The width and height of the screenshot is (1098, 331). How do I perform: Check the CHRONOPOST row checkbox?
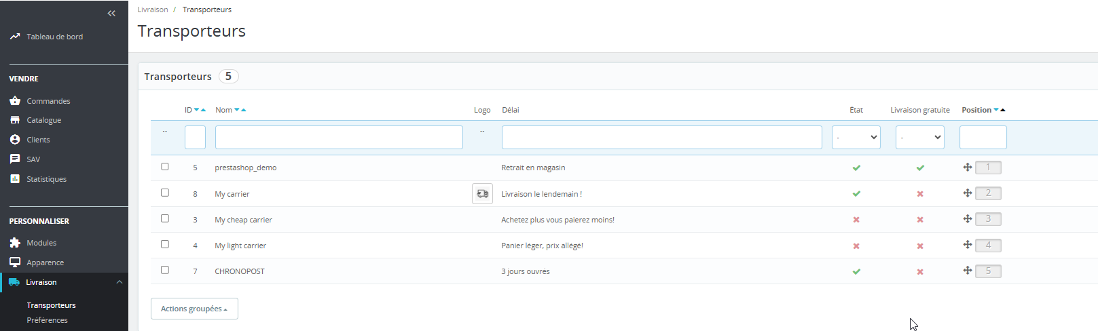(165, 270)
